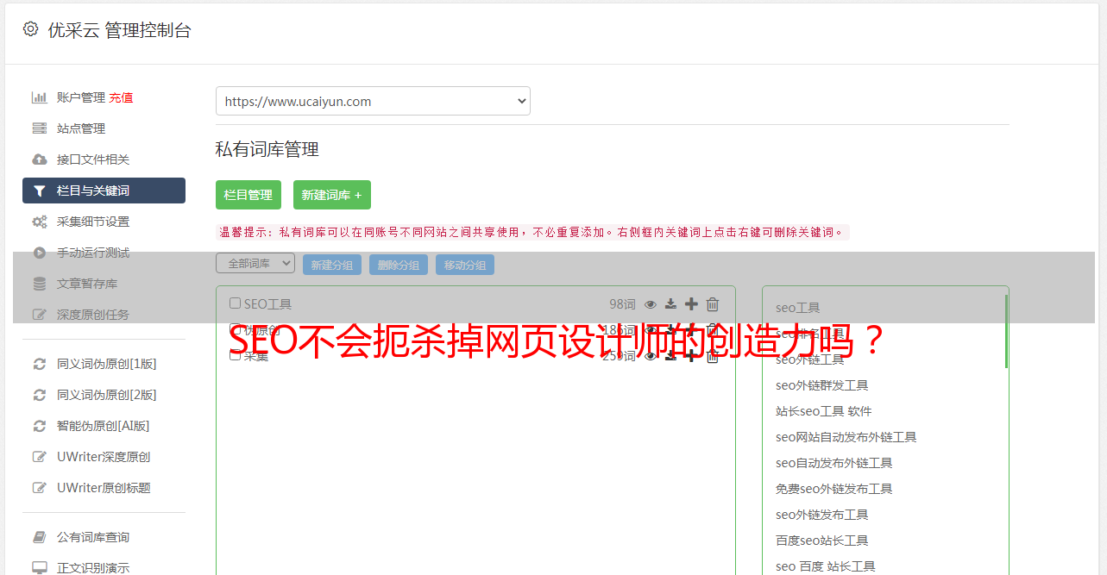Click the server icon for 站点管理
Screen dimensions: 1107x575
39,128
